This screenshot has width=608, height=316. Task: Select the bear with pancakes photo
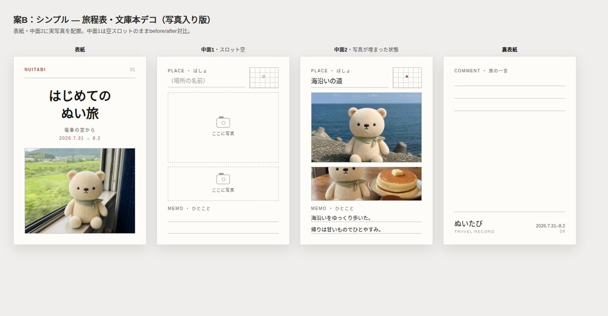[366, 184]
